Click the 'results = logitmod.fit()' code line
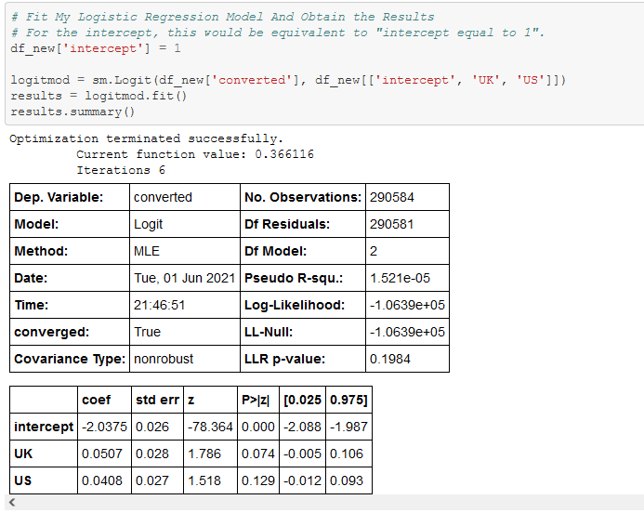This screenshot has width=644, height=513. (99, 96)
